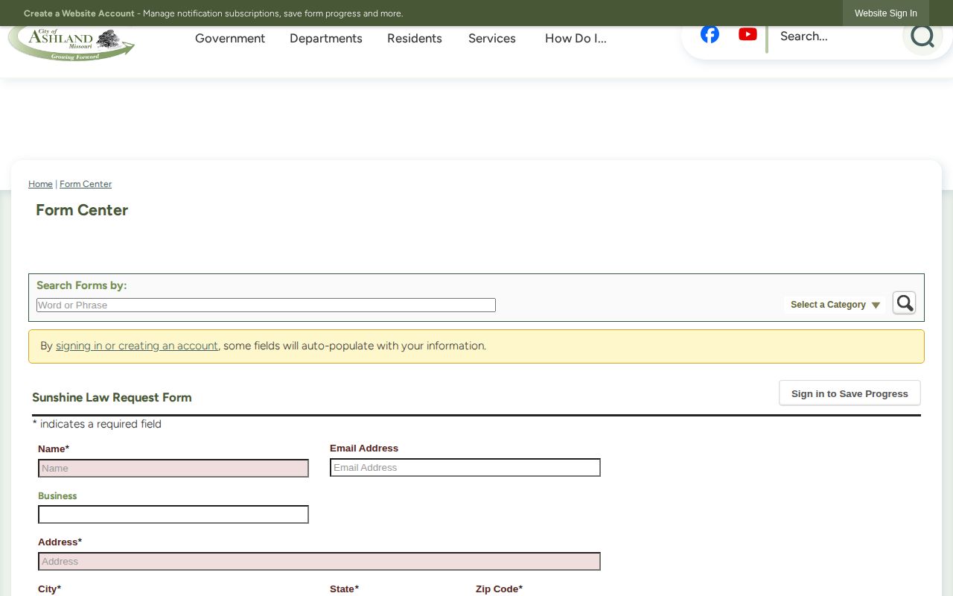Click the Name input field
This screenshot has width=953, height=596.
click(x=173, y=469)
